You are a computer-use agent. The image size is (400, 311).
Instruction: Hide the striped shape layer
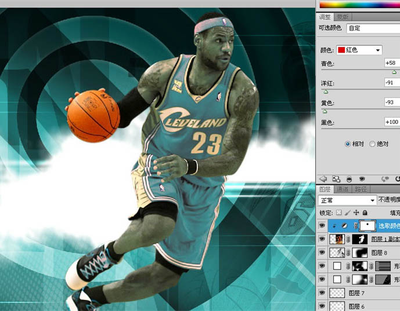coord(322,266)
